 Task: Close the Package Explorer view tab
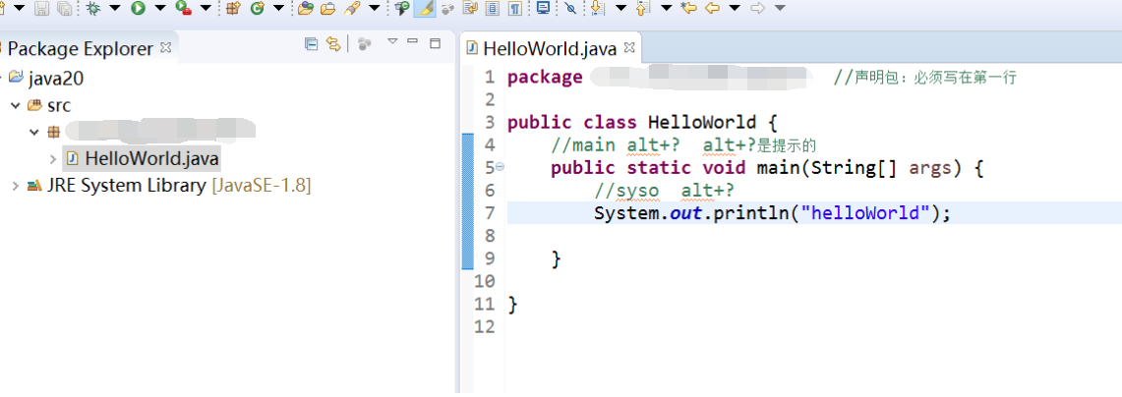click(166, 48)
